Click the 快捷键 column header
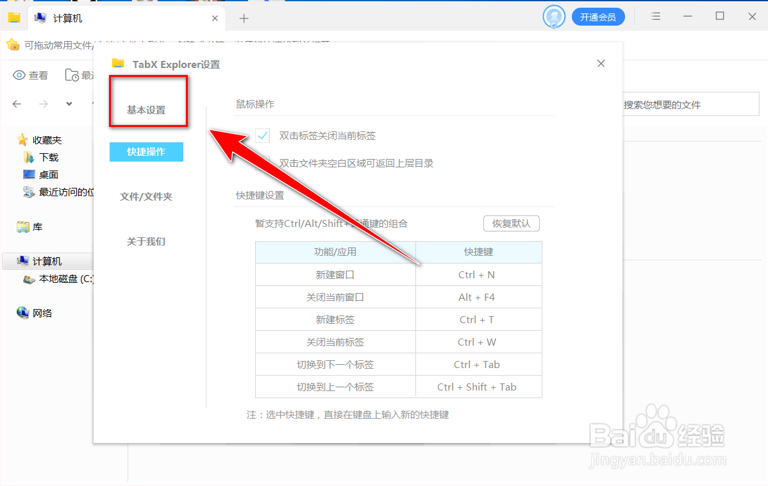Image resolution: width=768 pixels, height=486 pixels. (478, 253)
